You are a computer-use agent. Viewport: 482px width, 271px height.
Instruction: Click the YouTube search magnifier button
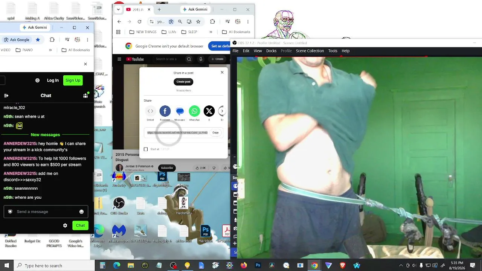click(189, 59)
